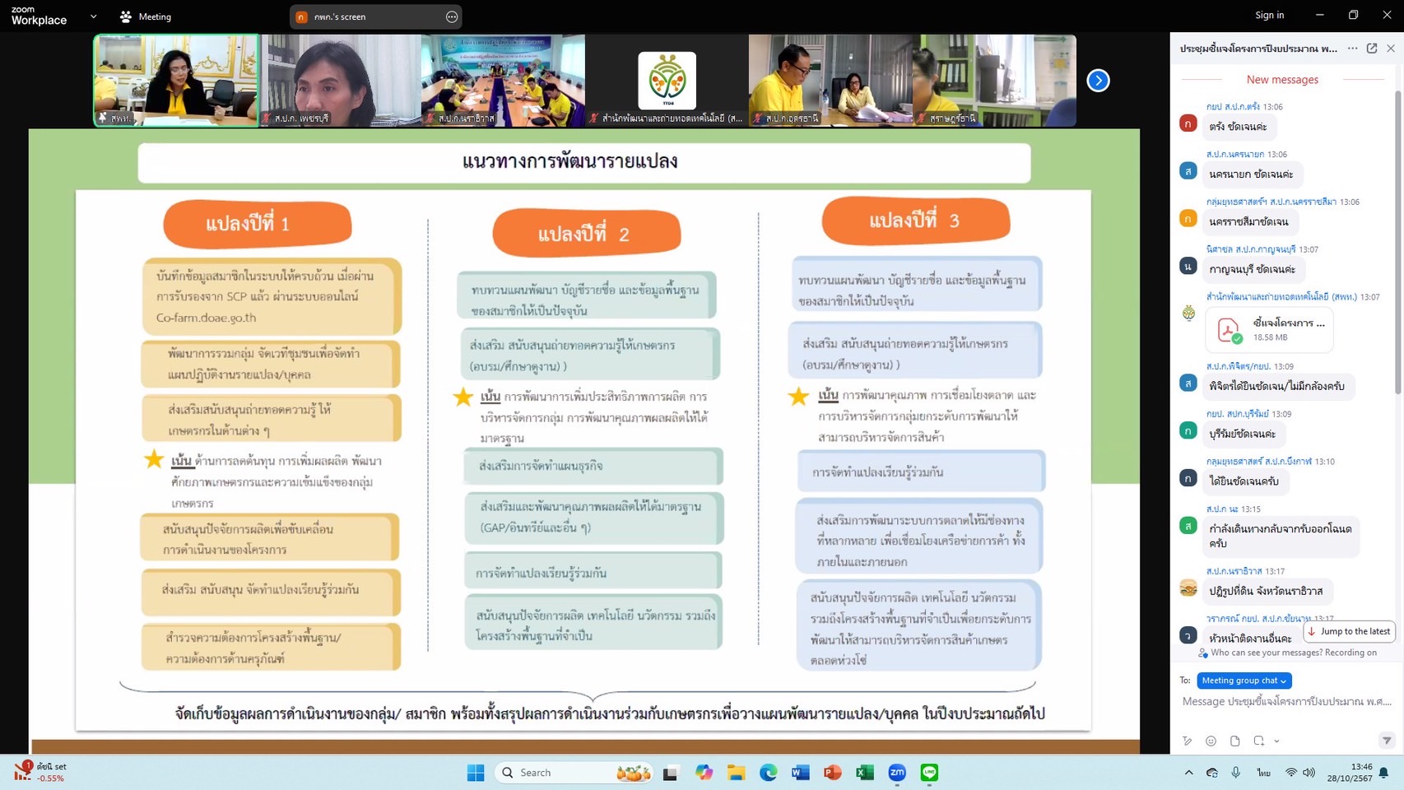Select the ส.ป.ก.นราธิวาส video thumbnail
Screen dimensions: 1404x790
point(503,81)
